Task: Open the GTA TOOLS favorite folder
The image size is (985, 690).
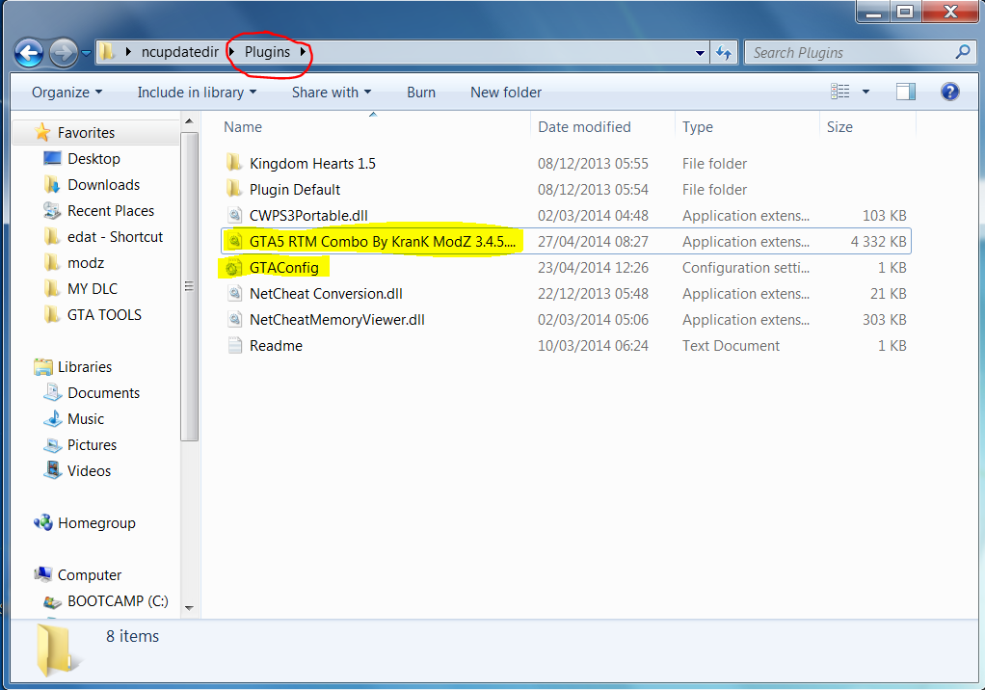Action: click(x=104, y=314)
